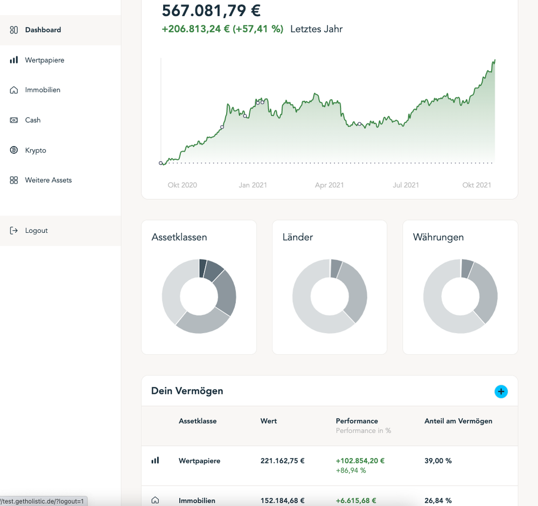Click the Dashboard grid icon in sidebar
Viewport: 538px width, 506px height.
point(14,30)
